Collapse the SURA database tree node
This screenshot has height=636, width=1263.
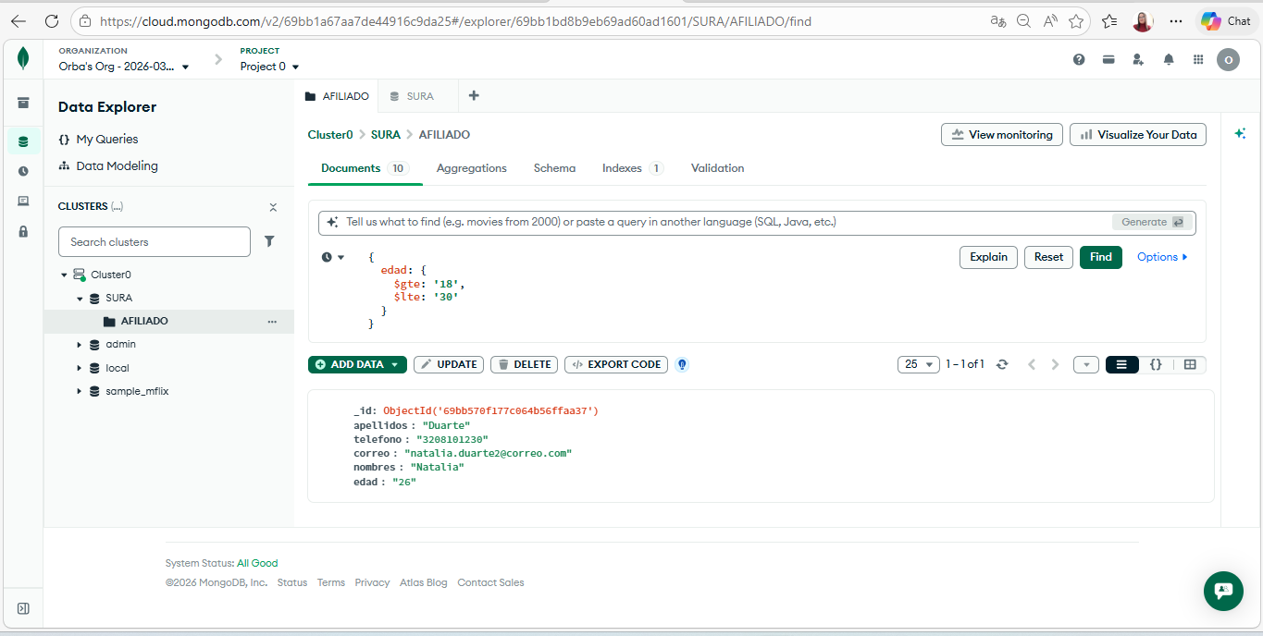point(80,299)
